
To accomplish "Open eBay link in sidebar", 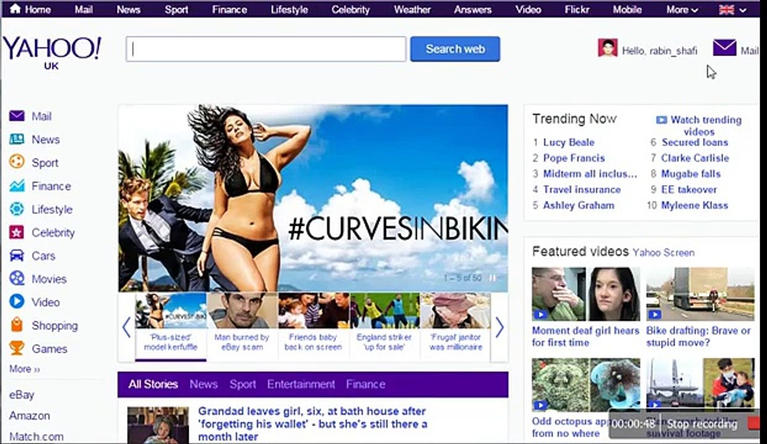I will coord(22,395).
